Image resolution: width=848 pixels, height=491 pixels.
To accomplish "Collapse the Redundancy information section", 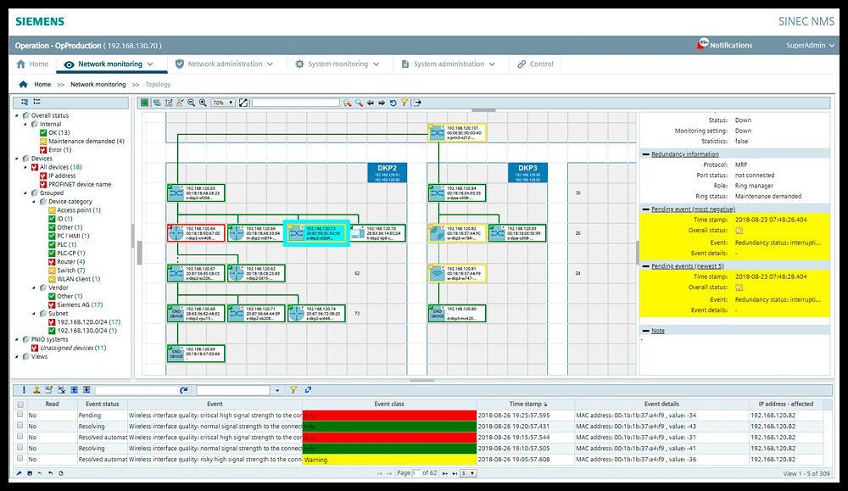I will tap(645, 154).
